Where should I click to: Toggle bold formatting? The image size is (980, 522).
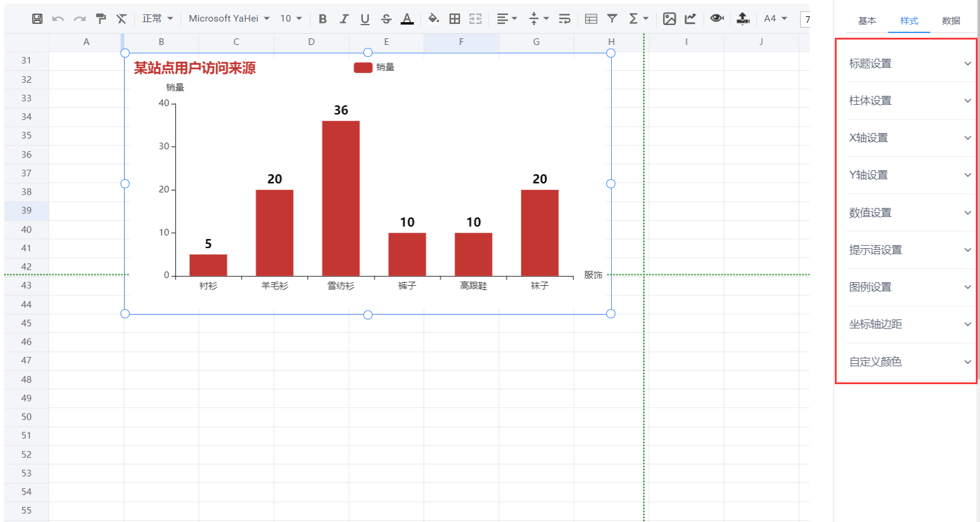323,19
